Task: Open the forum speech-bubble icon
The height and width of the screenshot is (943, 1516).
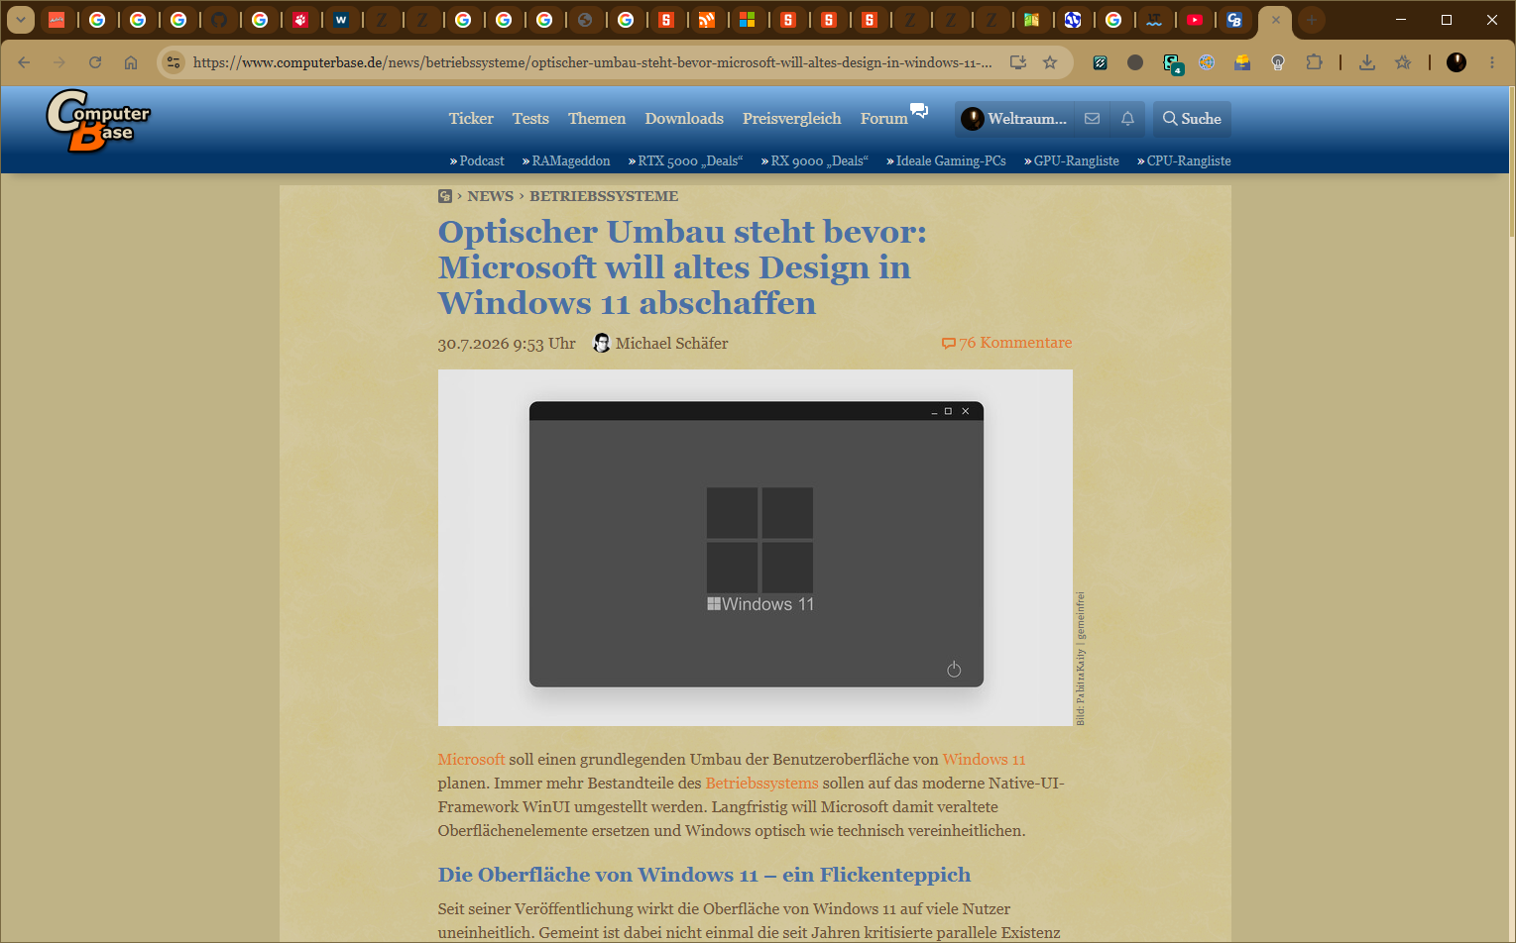Action: click(x=919, y=110)
